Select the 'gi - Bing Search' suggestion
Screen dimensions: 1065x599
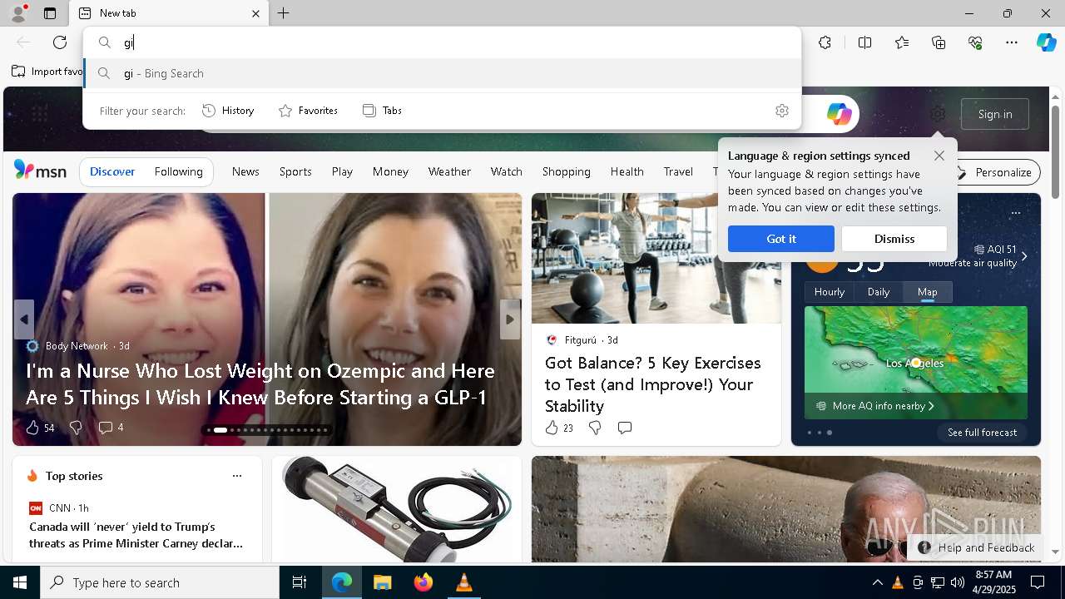point(443,73)
